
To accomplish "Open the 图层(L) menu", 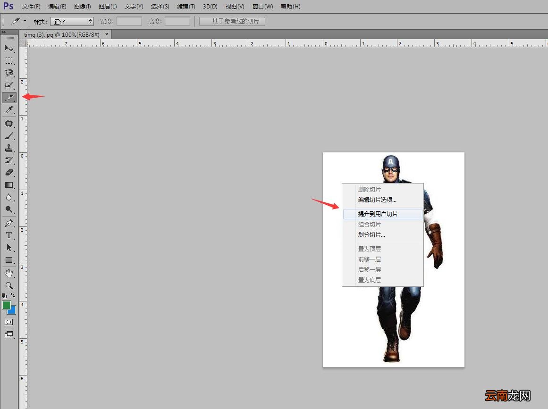I will coord(108,7).
